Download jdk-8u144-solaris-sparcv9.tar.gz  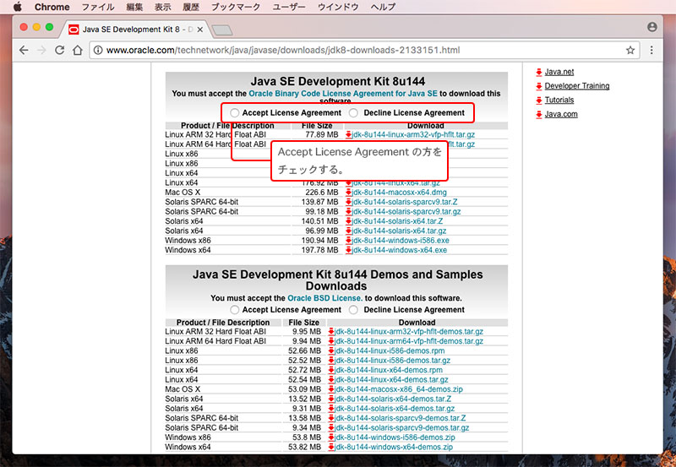pos(406,211)
